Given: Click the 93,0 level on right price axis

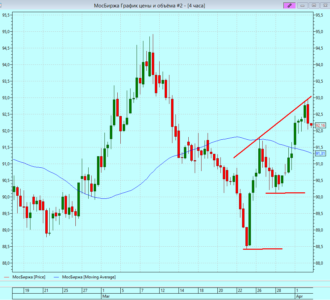Looking at the screenshot, I should coord(319,98).
